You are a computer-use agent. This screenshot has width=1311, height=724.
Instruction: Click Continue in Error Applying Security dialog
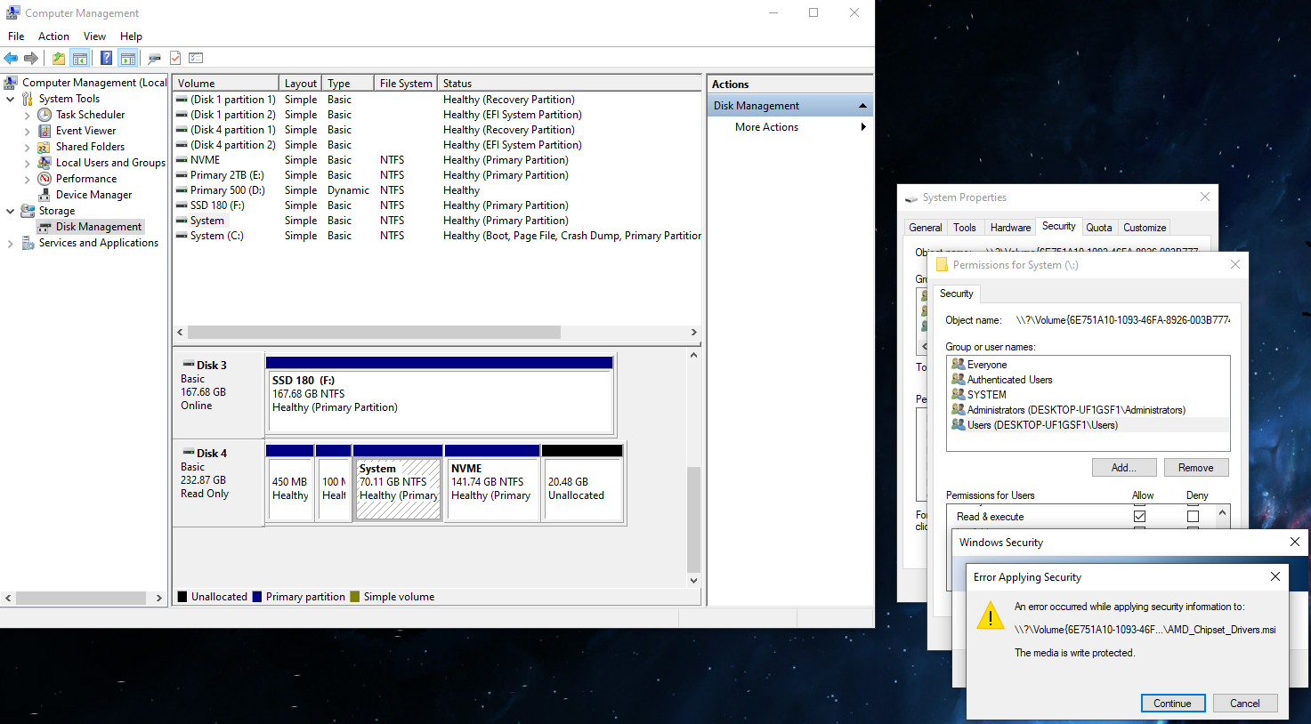pos(1173,703)
